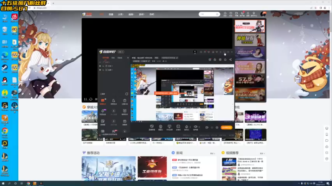Click the more link beside the news (新闻) heading
Viewport: 332px width, 186px height.
212,153
